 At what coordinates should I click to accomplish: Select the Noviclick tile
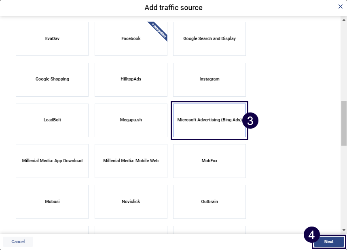[x=131, y=202]
